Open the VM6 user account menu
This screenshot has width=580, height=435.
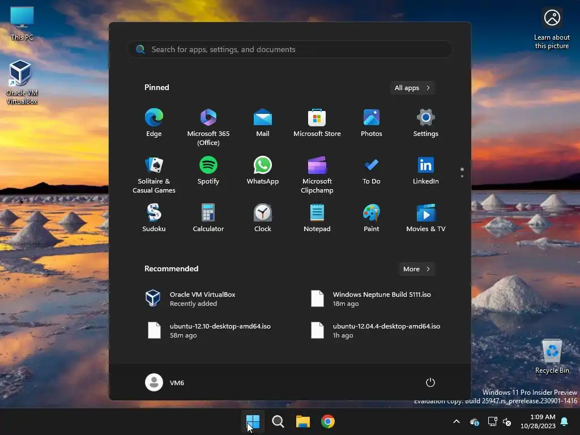[x=165, y=382]
